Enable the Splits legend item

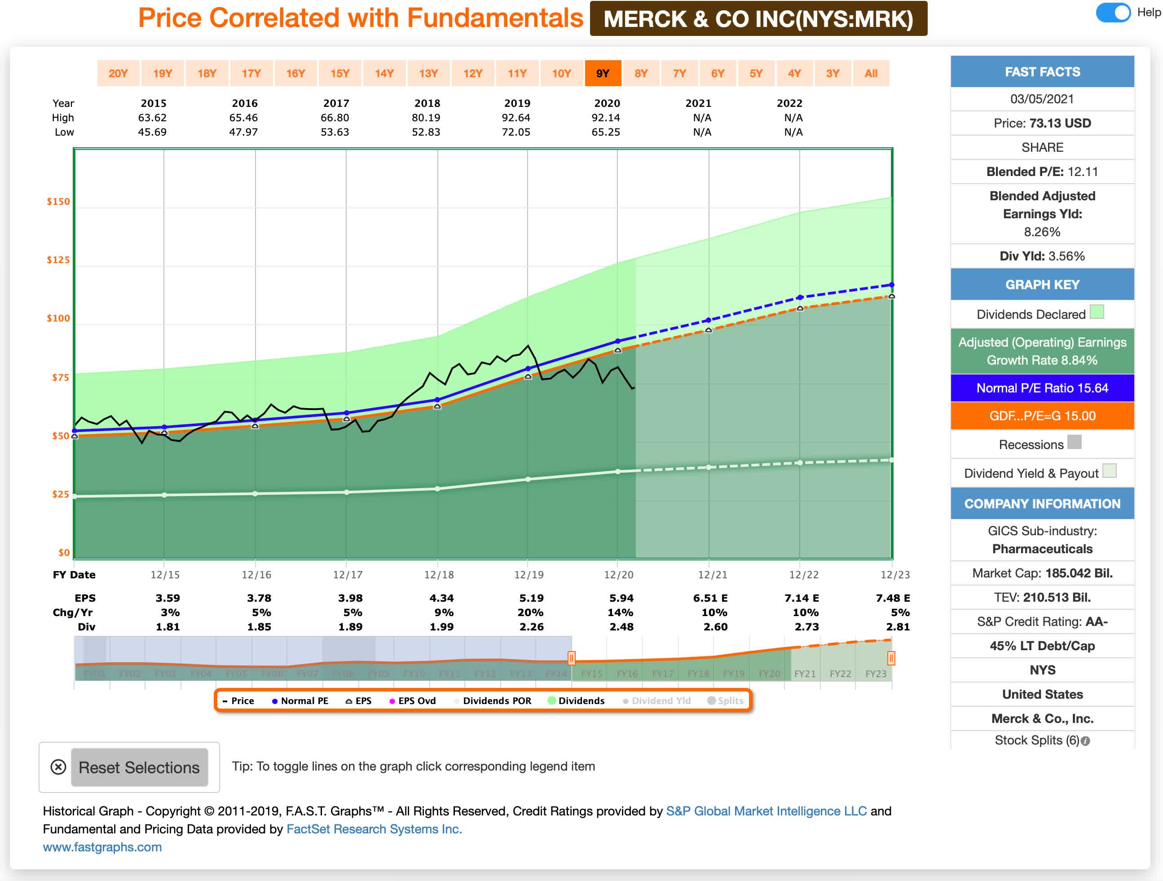click(x=726, y=700)
